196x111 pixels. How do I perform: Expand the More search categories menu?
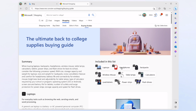[x=89, y=21]
